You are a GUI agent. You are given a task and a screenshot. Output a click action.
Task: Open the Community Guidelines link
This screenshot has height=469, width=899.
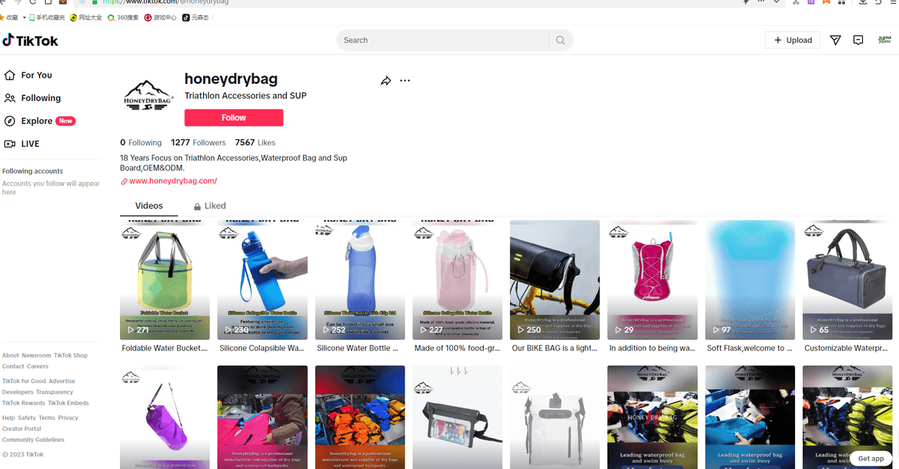[x=33, y=440]
